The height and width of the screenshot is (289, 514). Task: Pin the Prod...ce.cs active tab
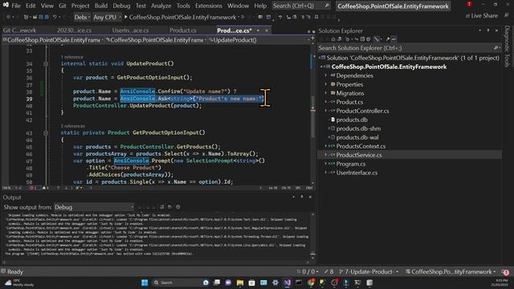point(259,31)
